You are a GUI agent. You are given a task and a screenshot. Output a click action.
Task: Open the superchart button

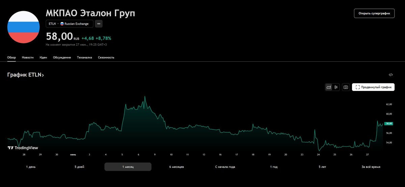(x=374, y=13)
